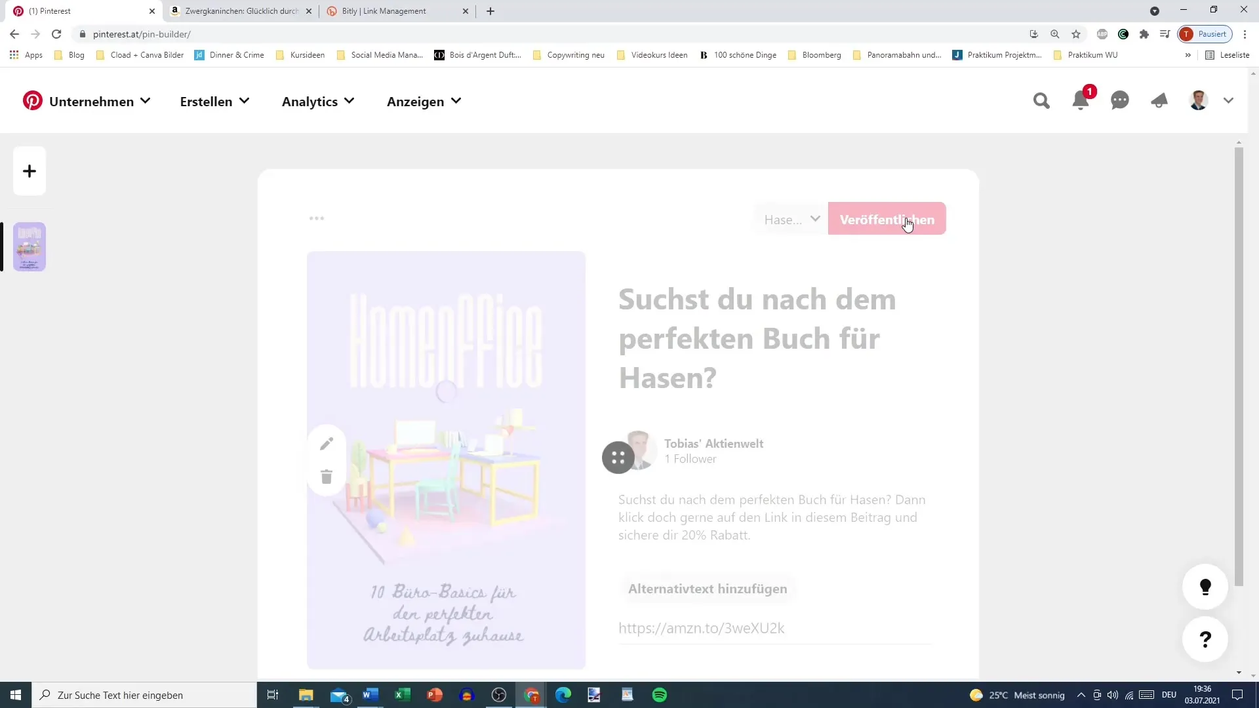Open File Explorer from the taskbar

click(306, 695)
